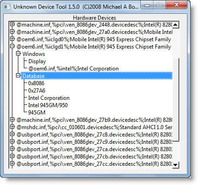198x185 pixels.
Task: Expand the usbport dev_27c8 node
Action: [12, 134]
